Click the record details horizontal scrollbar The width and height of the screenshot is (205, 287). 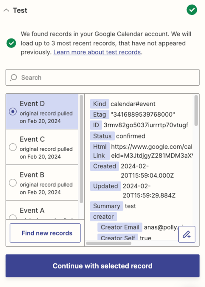[x=109, y=243]
